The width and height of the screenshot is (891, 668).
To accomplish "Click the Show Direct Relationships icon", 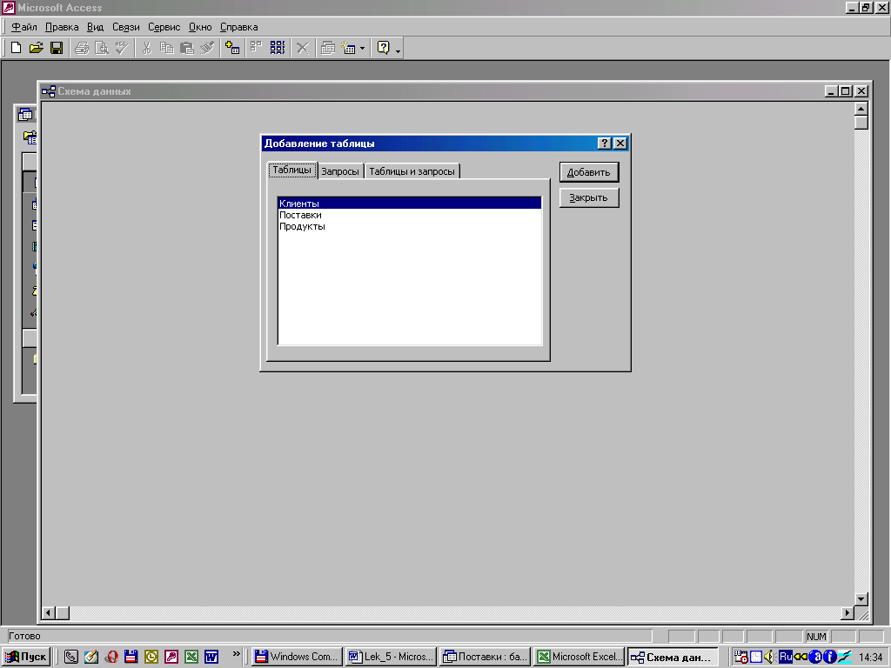I will [x=257, y=49].
